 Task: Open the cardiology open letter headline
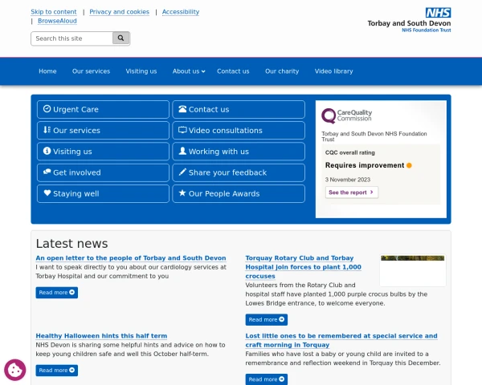pos(122,257)
